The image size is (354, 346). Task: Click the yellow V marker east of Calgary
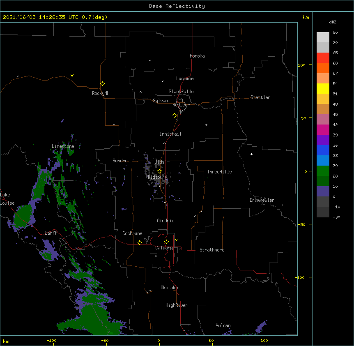[x=176, y=240]
